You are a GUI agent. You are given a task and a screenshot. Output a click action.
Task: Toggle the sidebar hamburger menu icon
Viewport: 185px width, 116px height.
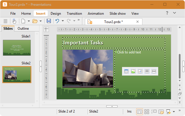pyautogui.click(x=5, y=21)
